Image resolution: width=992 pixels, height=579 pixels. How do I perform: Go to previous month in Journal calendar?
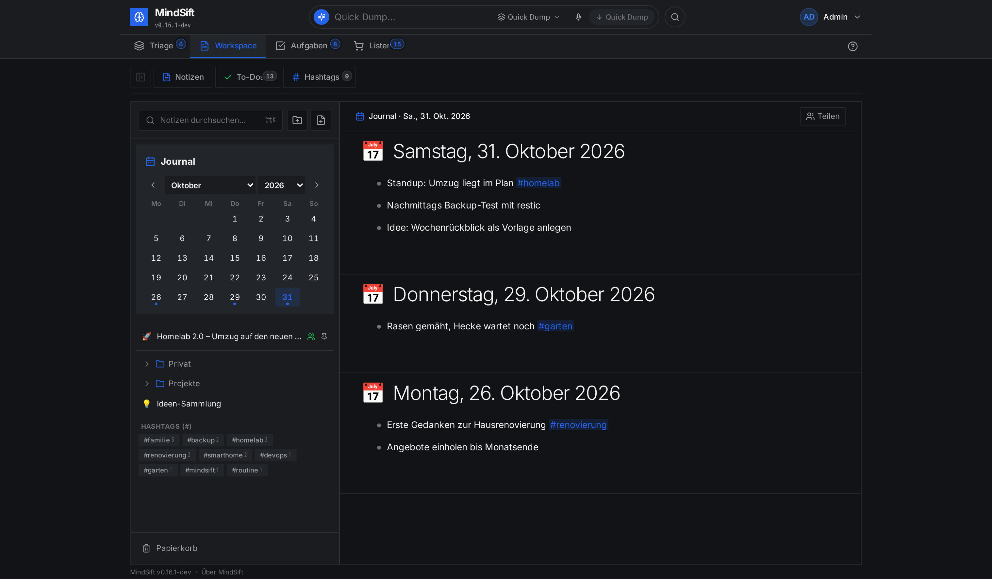pos(153,185)
